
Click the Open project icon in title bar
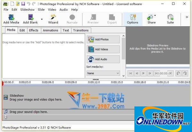tap(18, 4)
